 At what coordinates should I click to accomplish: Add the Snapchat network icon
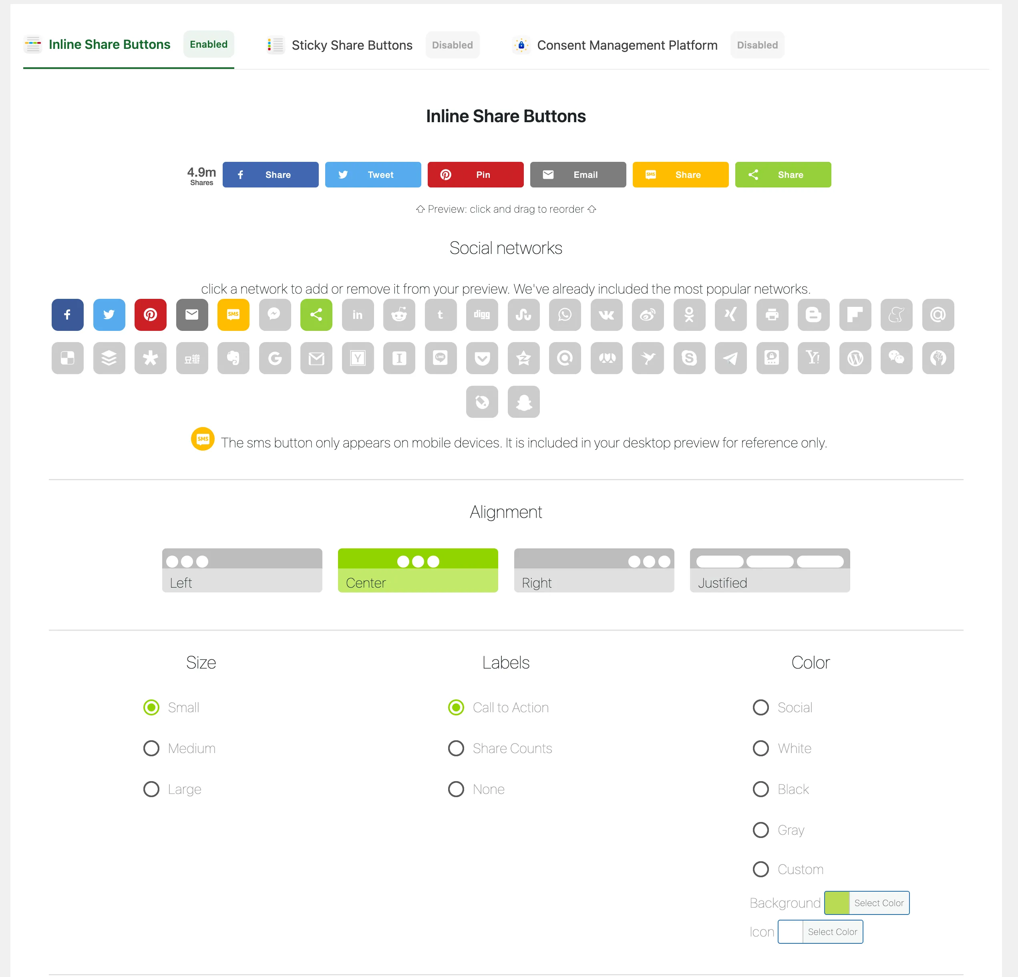[523, 401]
